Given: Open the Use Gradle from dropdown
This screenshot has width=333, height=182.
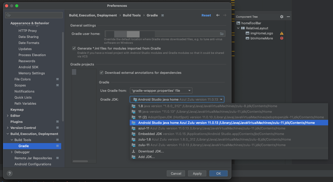Looking at the screenshot, I should [x=161, y=90].
